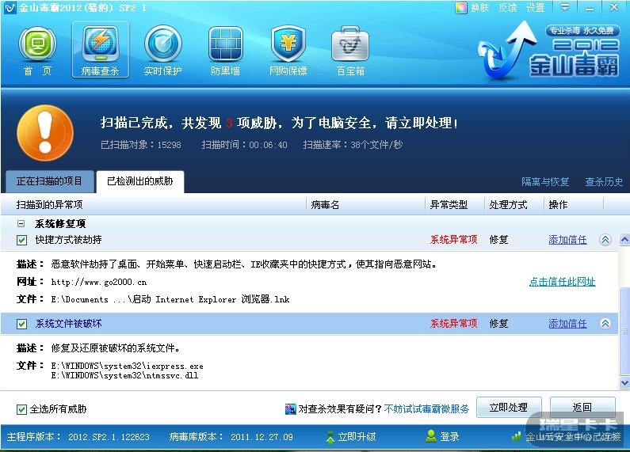Click path system32\iexpress.exe
The height and width of the screenshot is (452, 630).
pos(127,366)
